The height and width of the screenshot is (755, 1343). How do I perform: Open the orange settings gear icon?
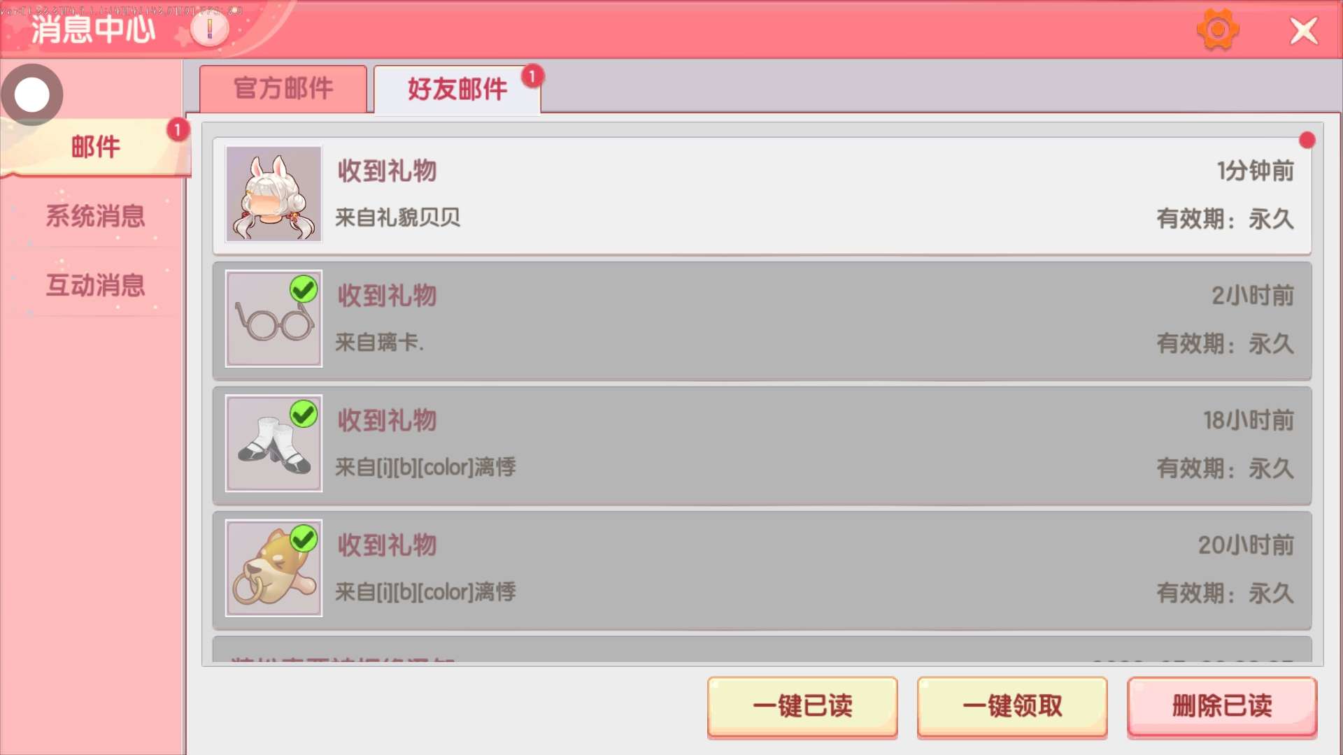click(1218, 30)
